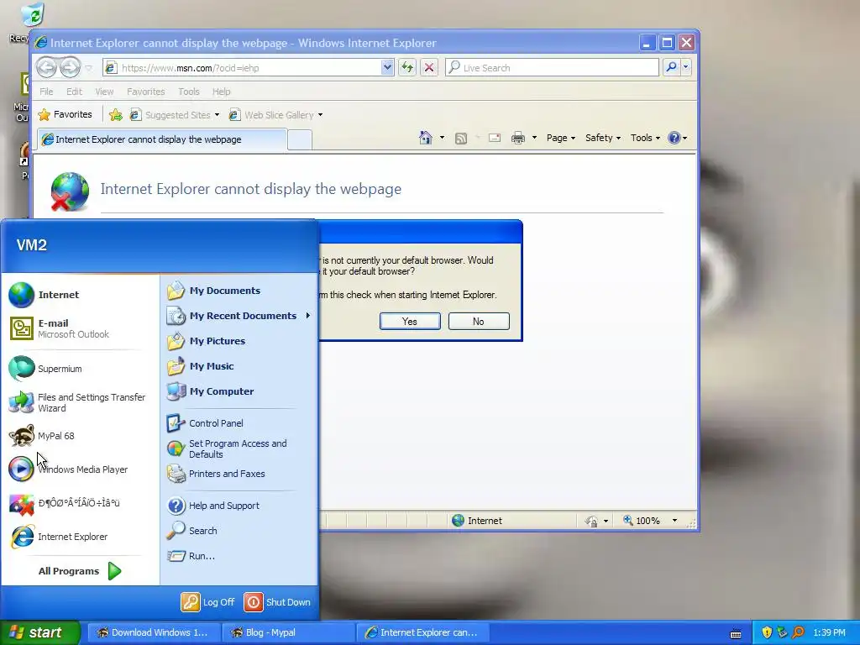Open Web Slice Gallery dropdown
The height and width of the screenshot is (645, 860).
click(x=275, y=115)
